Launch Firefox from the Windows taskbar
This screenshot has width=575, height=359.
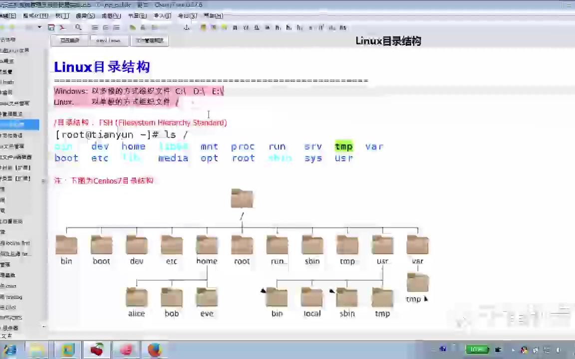tap(155, 350)
